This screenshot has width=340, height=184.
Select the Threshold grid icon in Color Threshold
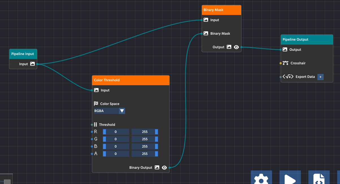96,124
